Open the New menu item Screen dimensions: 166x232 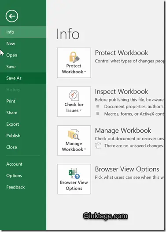23,43
